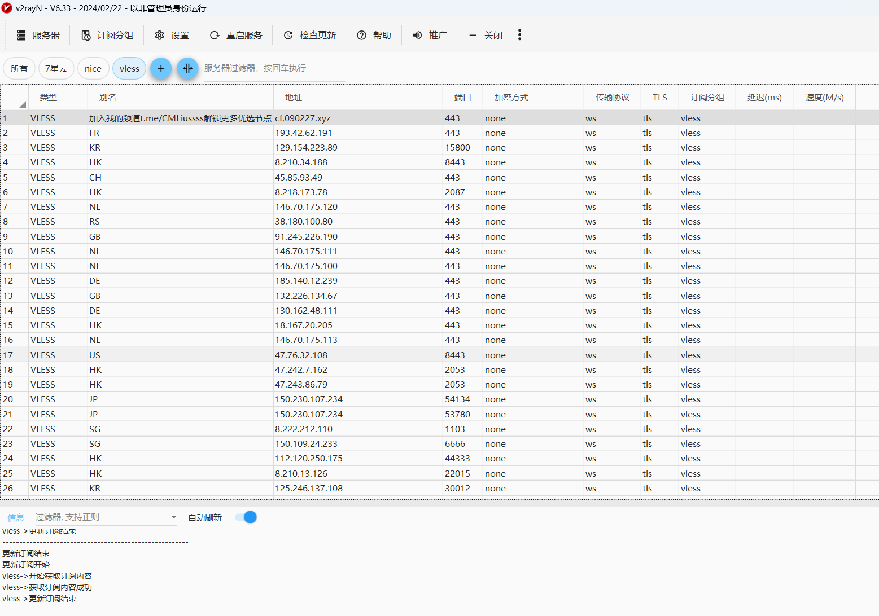Select the SG server 150.109.24.233
879x616 pixels.
click(439, 443)
